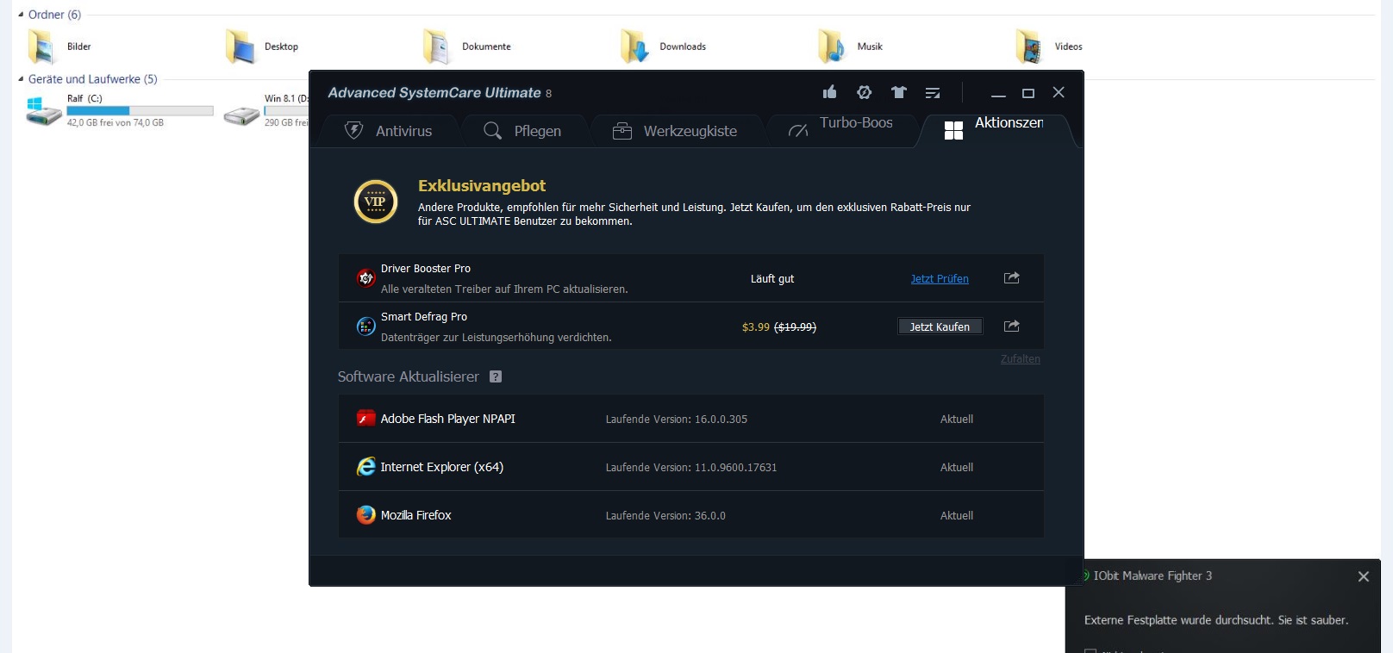The height and width of the screenshot is (653, 1393).
Task: Share the Smart Defrag Pro offer
Action: point(1012,326)
